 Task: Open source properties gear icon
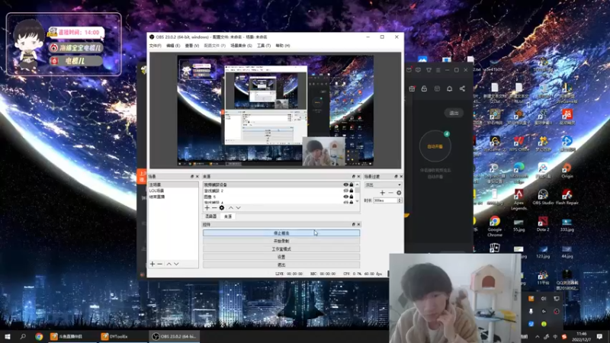tap(222, 208)
